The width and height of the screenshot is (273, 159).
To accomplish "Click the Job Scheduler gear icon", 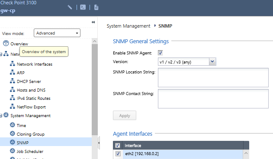I will pyautogui.click(x=13, y=151).
